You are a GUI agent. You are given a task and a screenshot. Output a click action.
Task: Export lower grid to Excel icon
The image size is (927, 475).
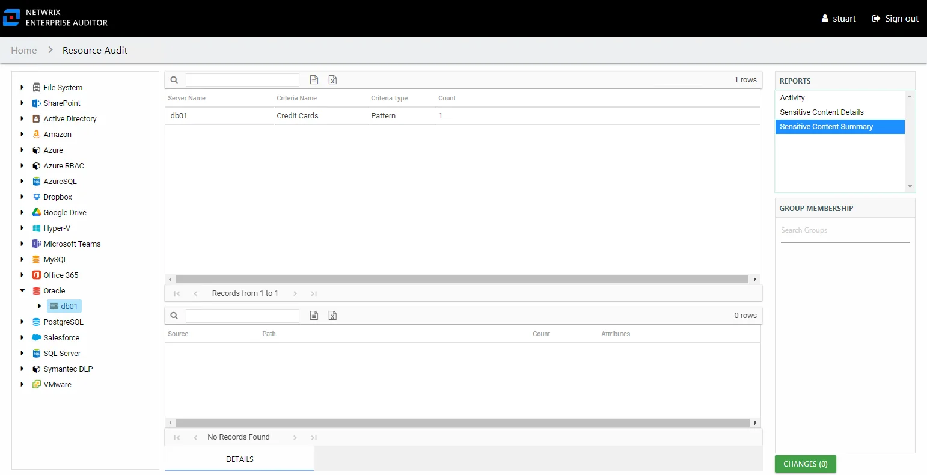332,316
